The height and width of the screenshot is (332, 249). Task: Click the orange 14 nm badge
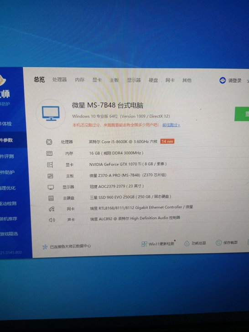pyautogui.click(x=167, y=141)
